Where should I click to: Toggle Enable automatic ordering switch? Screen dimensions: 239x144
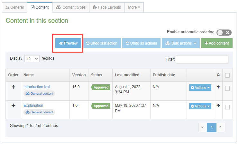pyautogui.click(x=224, y=32)
